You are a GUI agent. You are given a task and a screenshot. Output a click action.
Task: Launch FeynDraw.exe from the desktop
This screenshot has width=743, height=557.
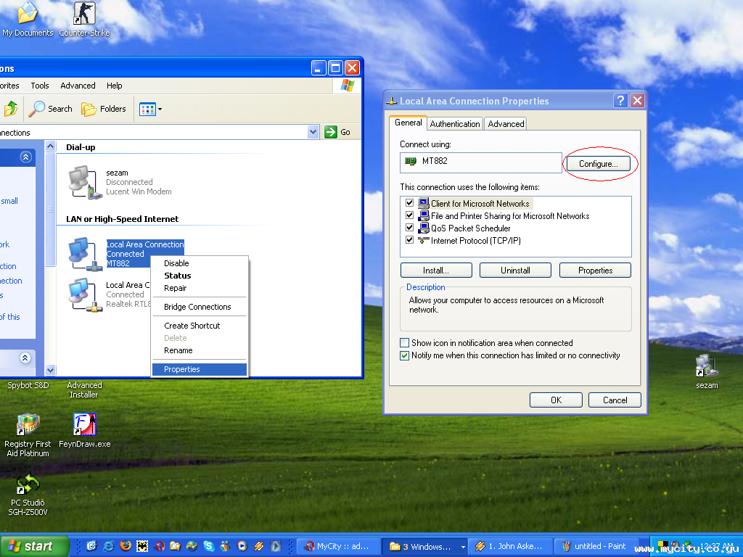point(84,425)
